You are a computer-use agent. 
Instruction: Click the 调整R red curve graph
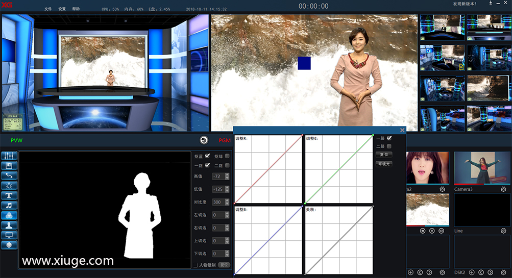point(268,169)
